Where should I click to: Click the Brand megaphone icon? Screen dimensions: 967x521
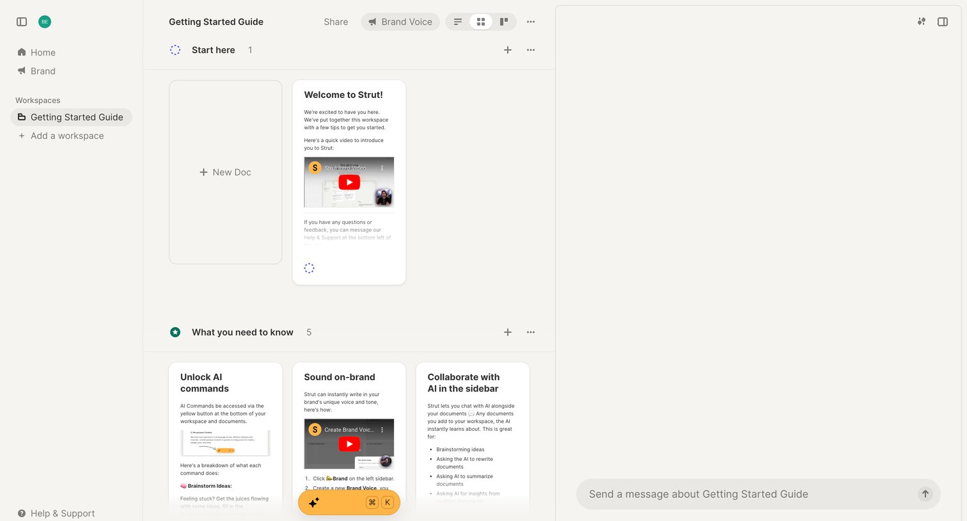22,70
